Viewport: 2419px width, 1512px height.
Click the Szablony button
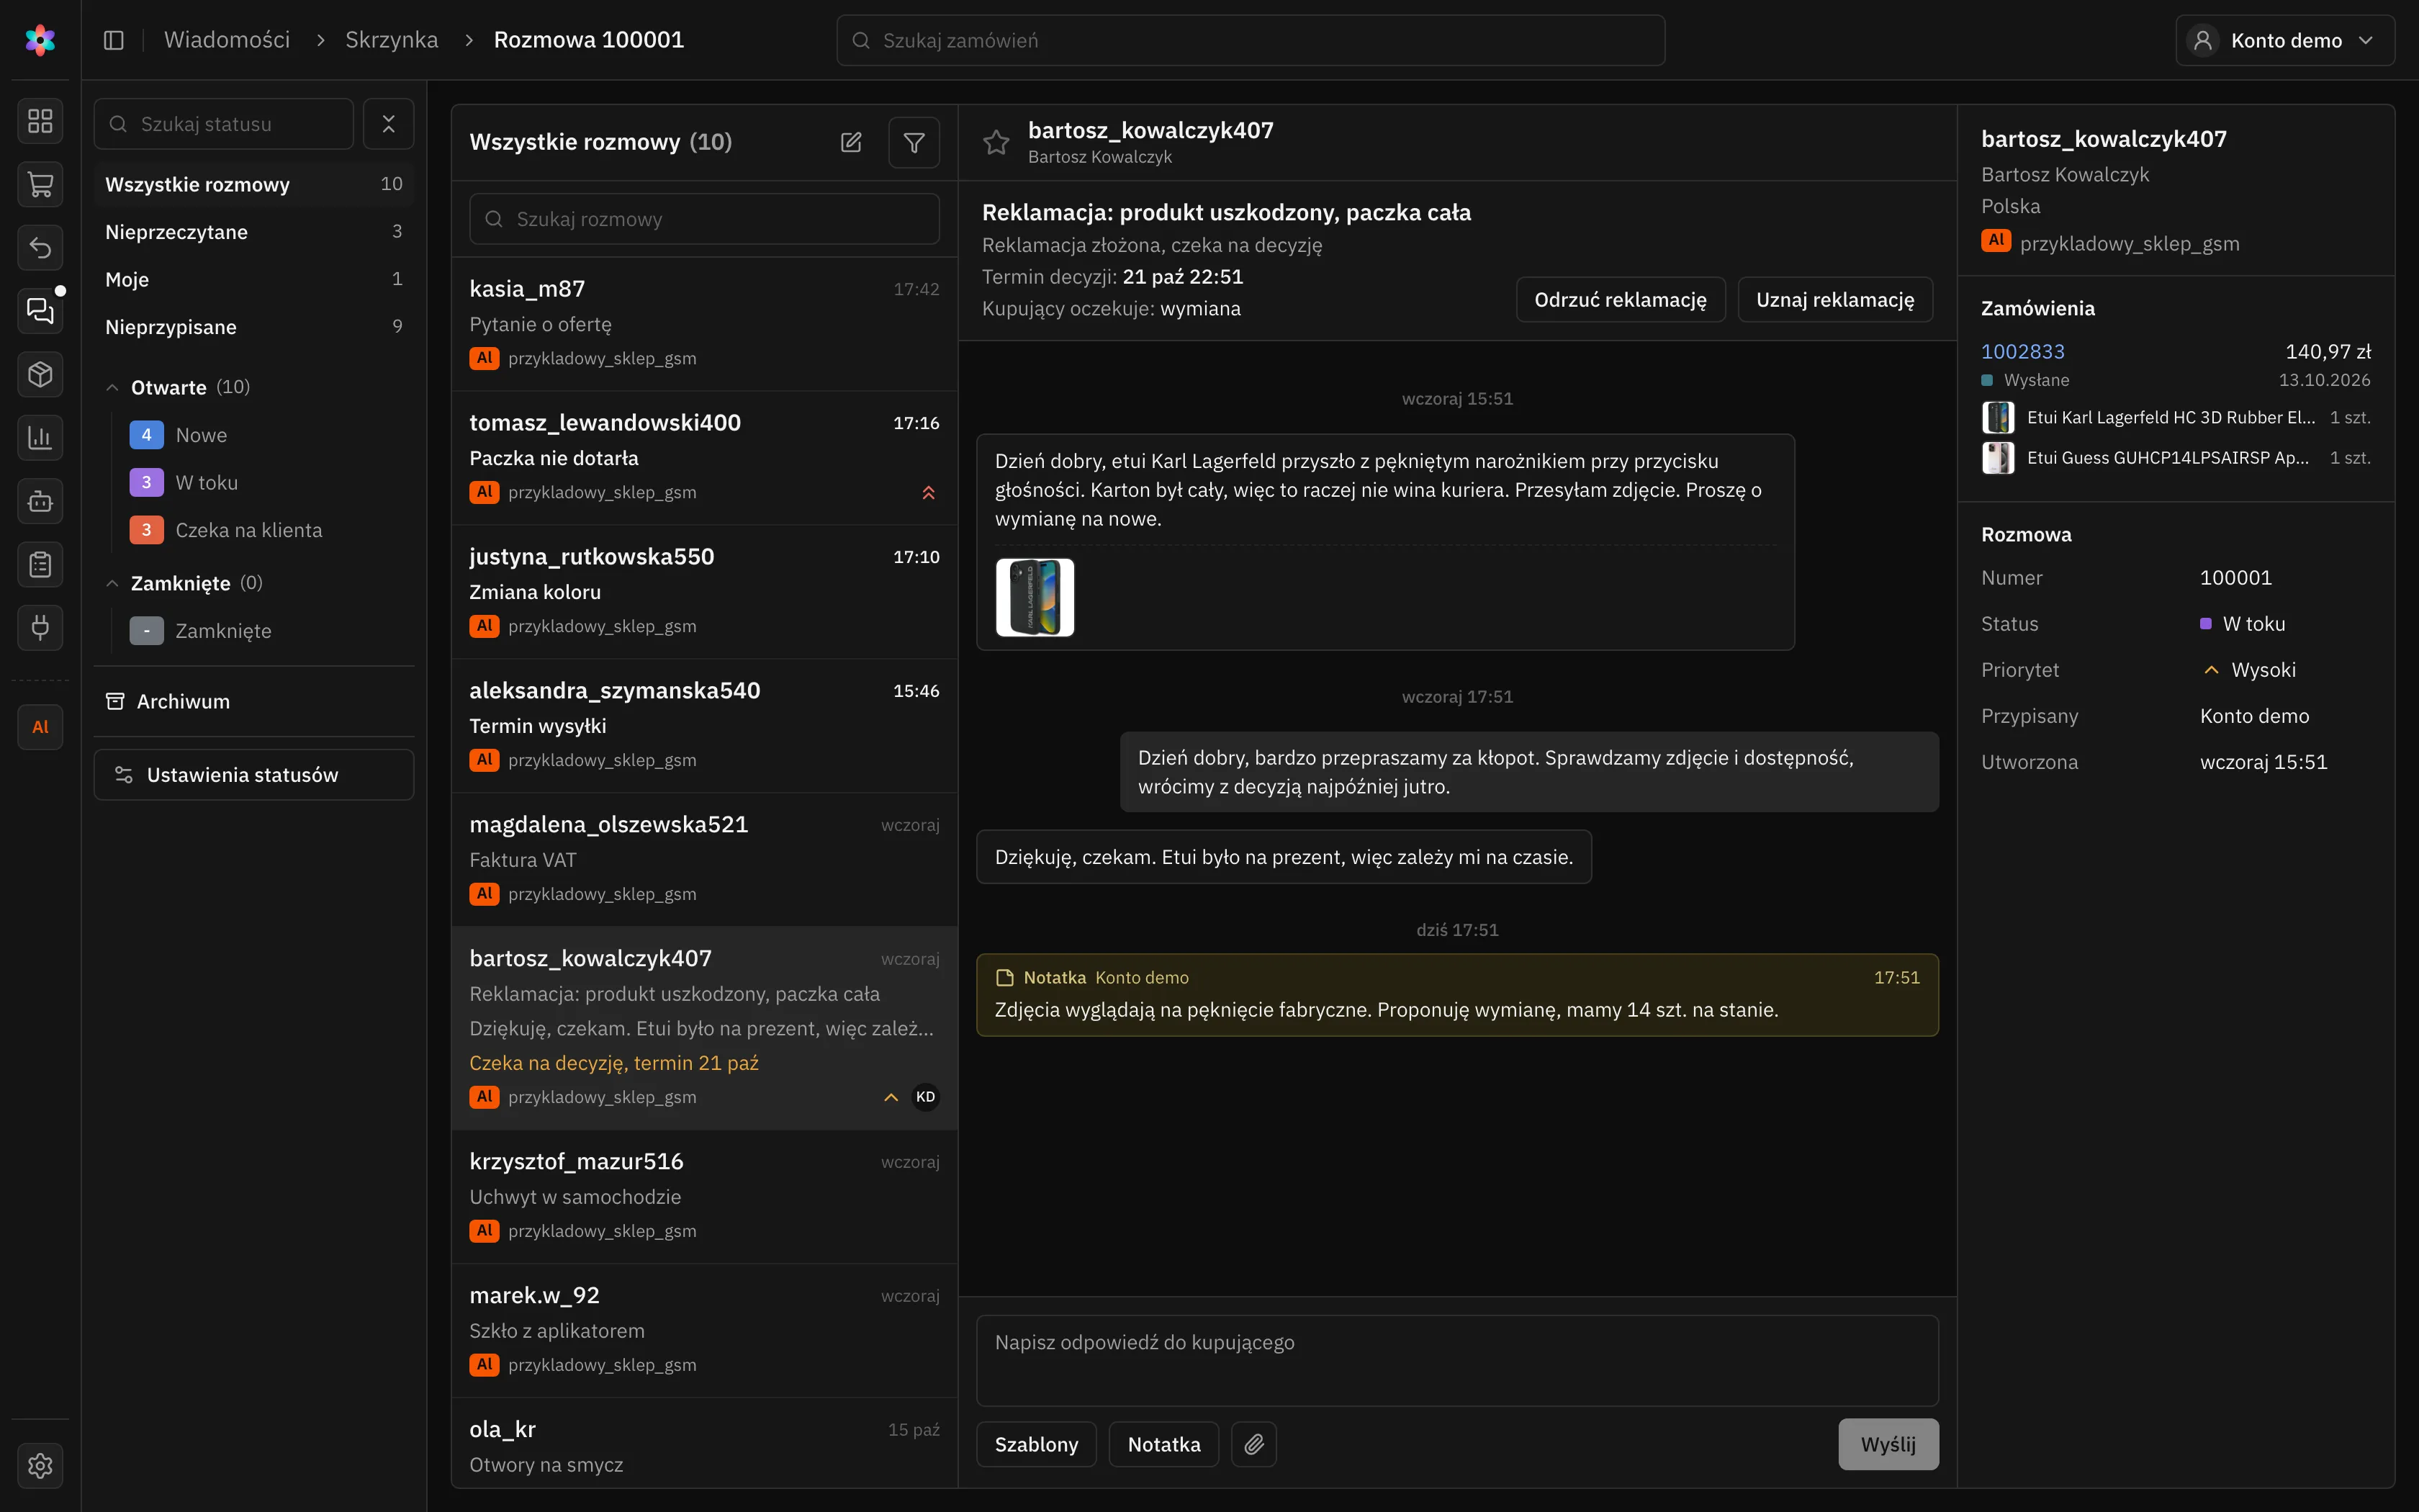1037,1444
